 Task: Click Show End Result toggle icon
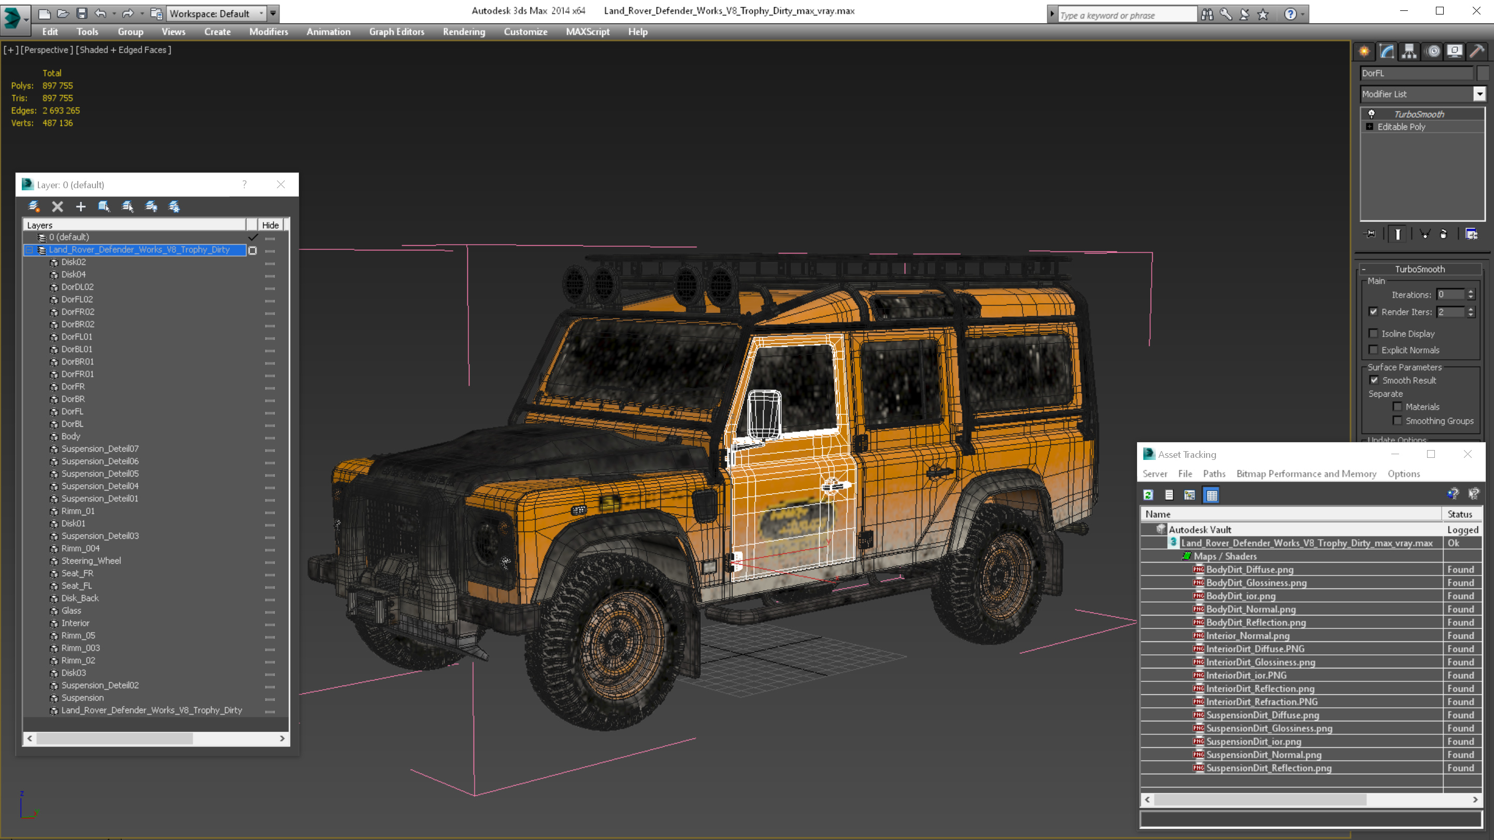click(x=1398, y=234)
